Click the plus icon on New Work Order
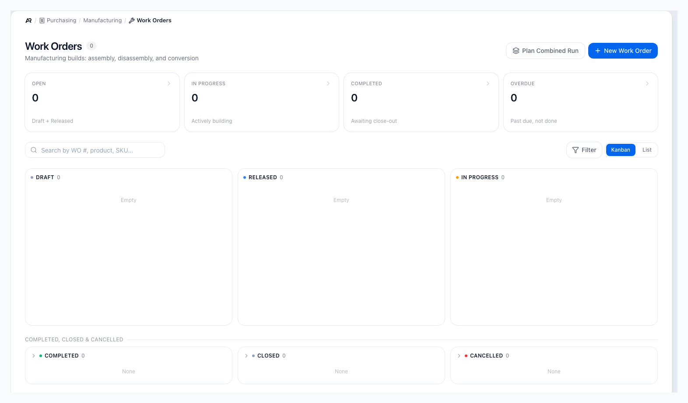The height and width of the screenshot is (403, 688). [598, 51]
